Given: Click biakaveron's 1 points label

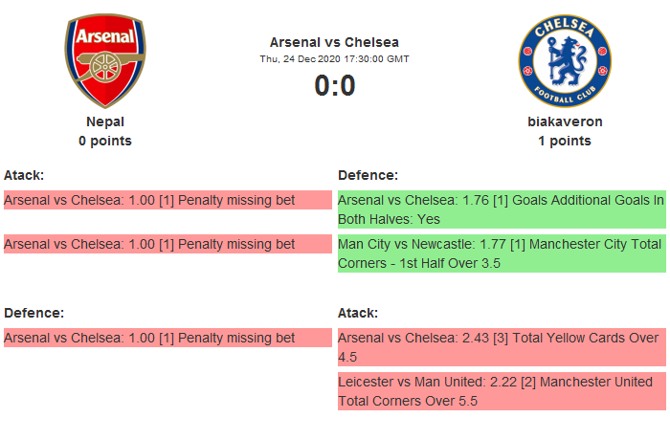Looking at the screenshot, I should click(x=565, y=141).
